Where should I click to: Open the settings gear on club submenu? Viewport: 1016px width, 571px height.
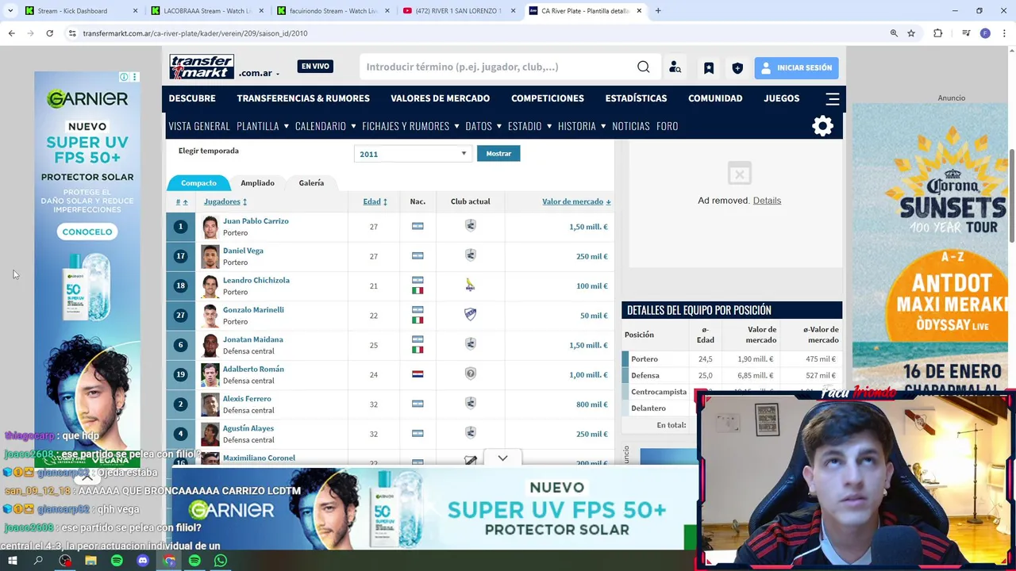click(x=823, y=126)
